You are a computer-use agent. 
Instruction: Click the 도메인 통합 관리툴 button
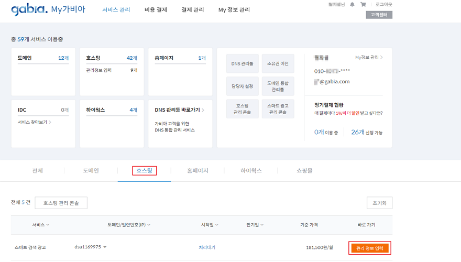pyautogui.click(x=278, y=86)
